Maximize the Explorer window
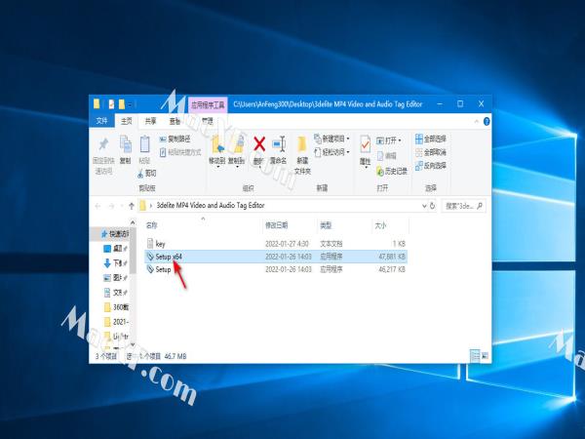Image resolution: width=585 pixels, height=439 pixels. [x=460, y=104]
